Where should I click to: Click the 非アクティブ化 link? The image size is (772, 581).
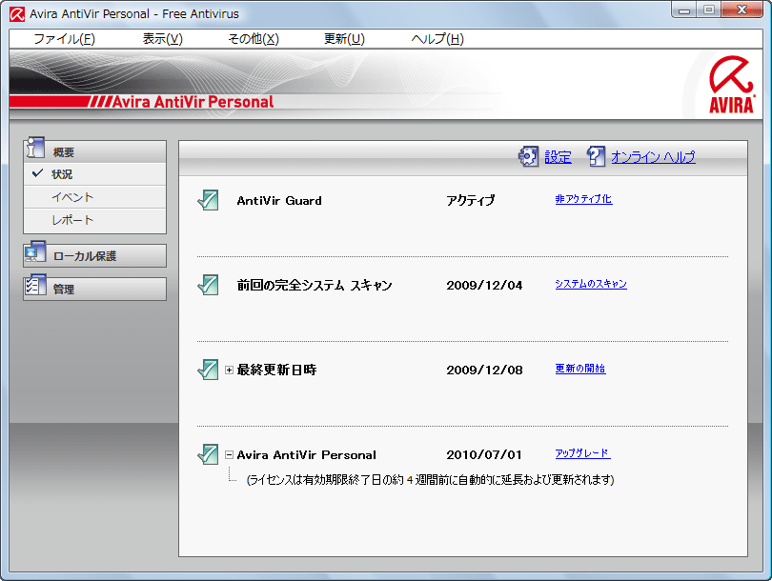583,199
